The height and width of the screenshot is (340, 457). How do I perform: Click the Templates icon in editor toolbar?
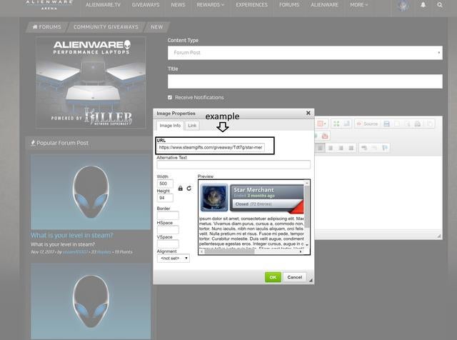430,124
